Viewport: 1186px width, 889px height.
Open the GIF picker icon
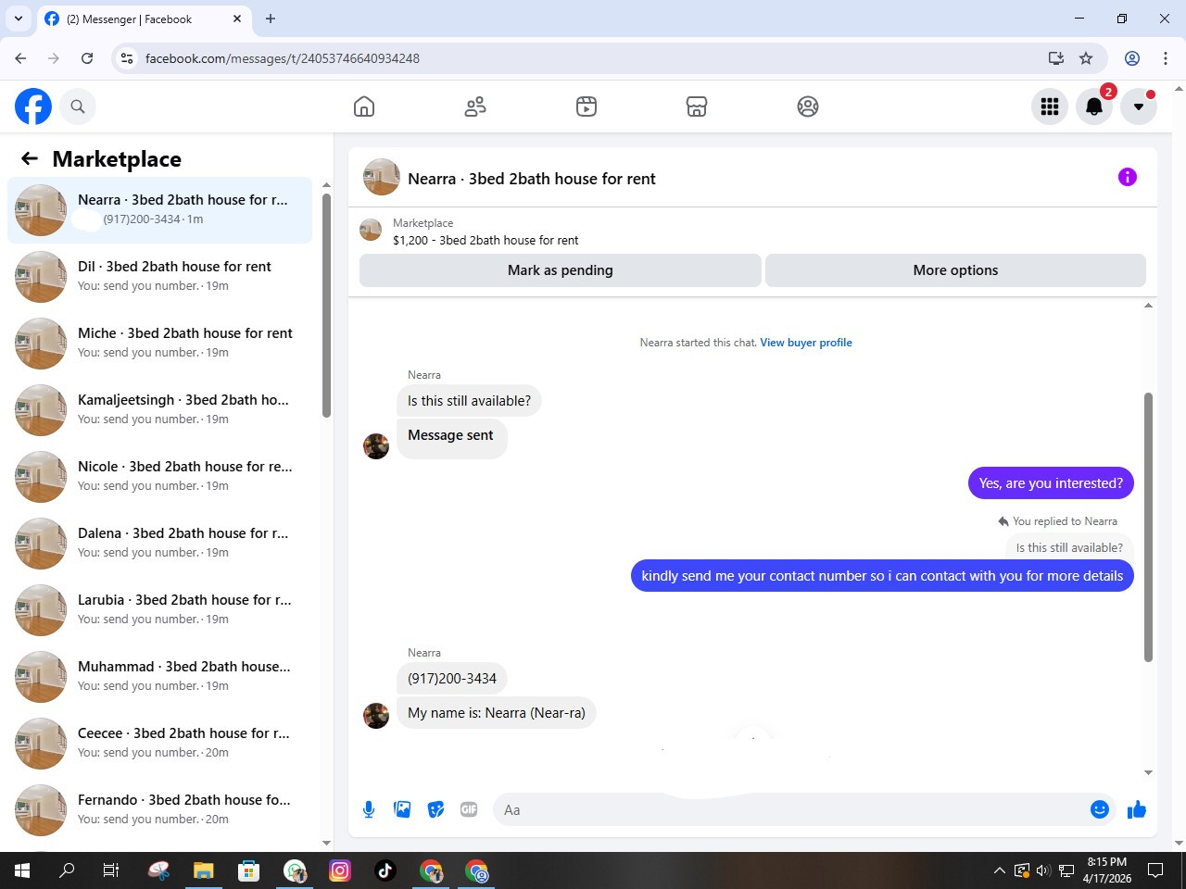coord(469,809)
